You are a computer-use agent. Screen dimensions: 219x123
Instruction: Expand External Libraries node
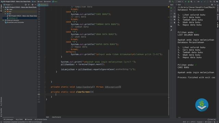pos(3,20)
